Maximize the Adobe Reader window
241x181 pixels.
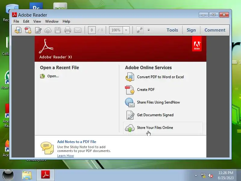(214, 15)
